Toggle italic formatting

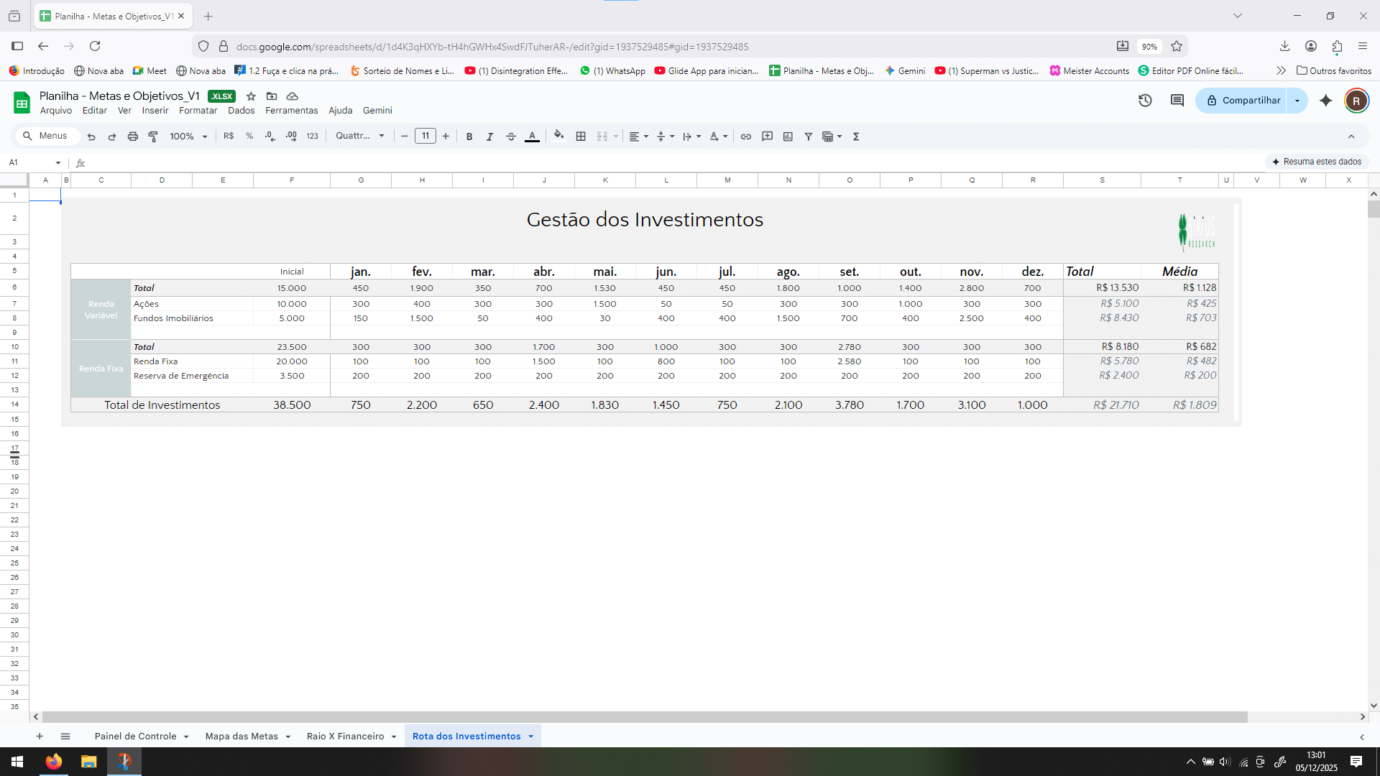point(490,137)
